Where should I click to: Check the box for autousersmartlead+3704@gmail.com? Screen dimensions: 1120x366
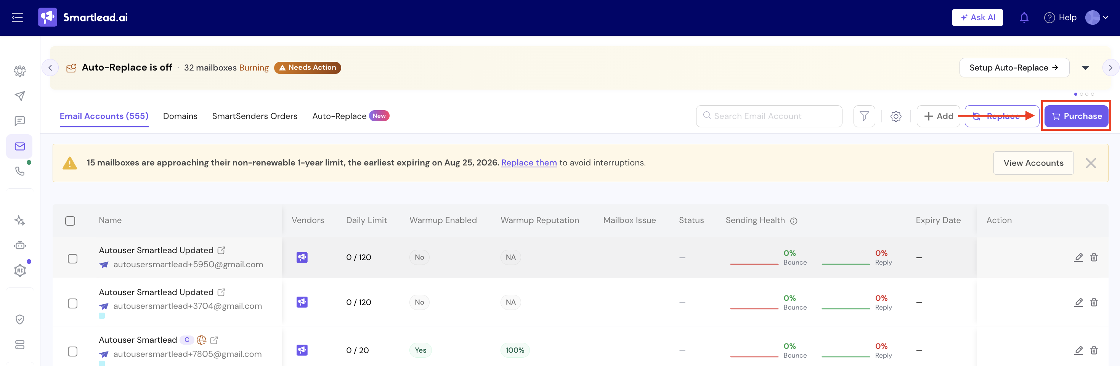click(x=72, y=303)
